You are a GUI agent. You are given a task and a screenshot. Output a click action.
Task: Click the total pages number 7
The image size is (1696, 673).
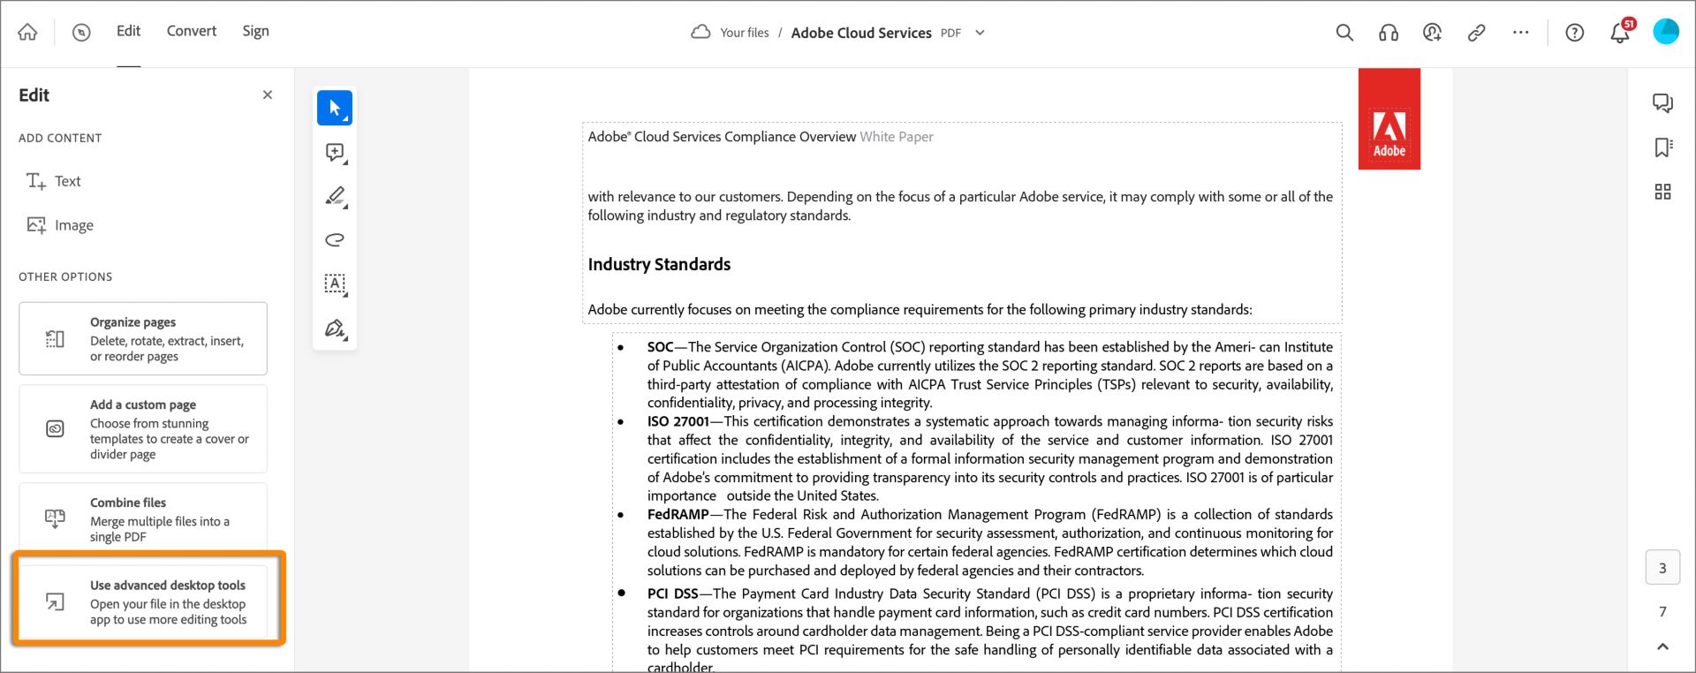1662,611
